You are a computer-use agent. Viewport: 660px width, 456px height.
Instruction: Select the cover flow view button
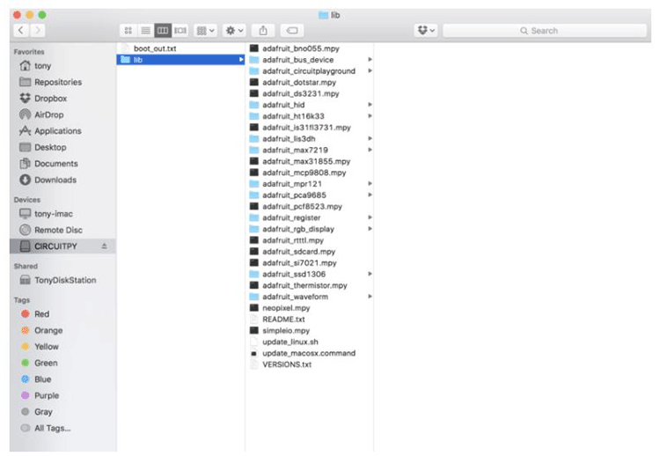[180, 31]
